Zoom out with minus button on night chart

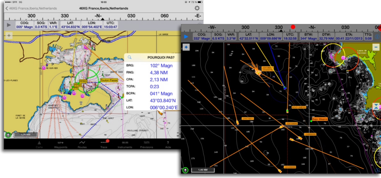tap(376, 47)
